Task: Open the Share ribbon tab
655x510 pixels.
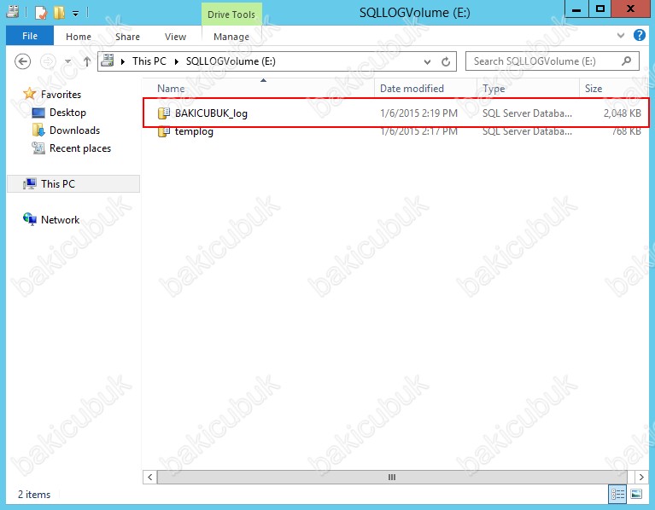Action: [127, 37]
